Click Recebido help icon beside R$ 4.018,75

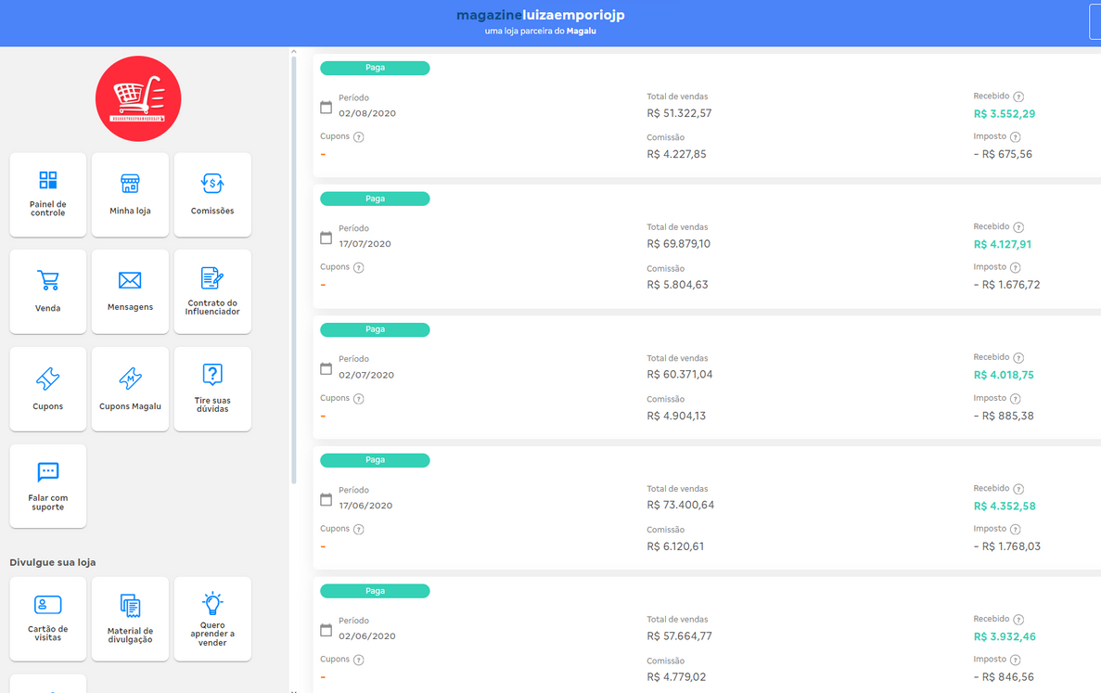pyautogui.click(x=1018, y=358)
